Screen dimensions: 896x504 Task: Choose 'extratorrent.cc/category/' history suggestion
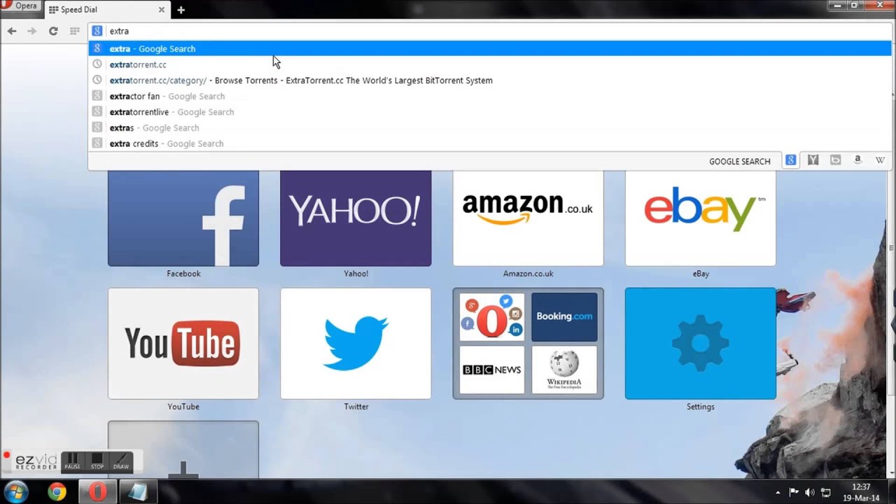click(490, 80)
